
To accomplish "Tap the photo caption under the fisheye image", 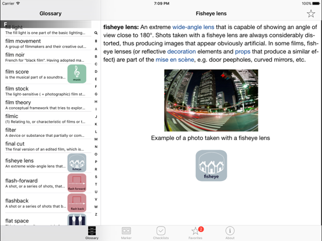I will (211, 138).
